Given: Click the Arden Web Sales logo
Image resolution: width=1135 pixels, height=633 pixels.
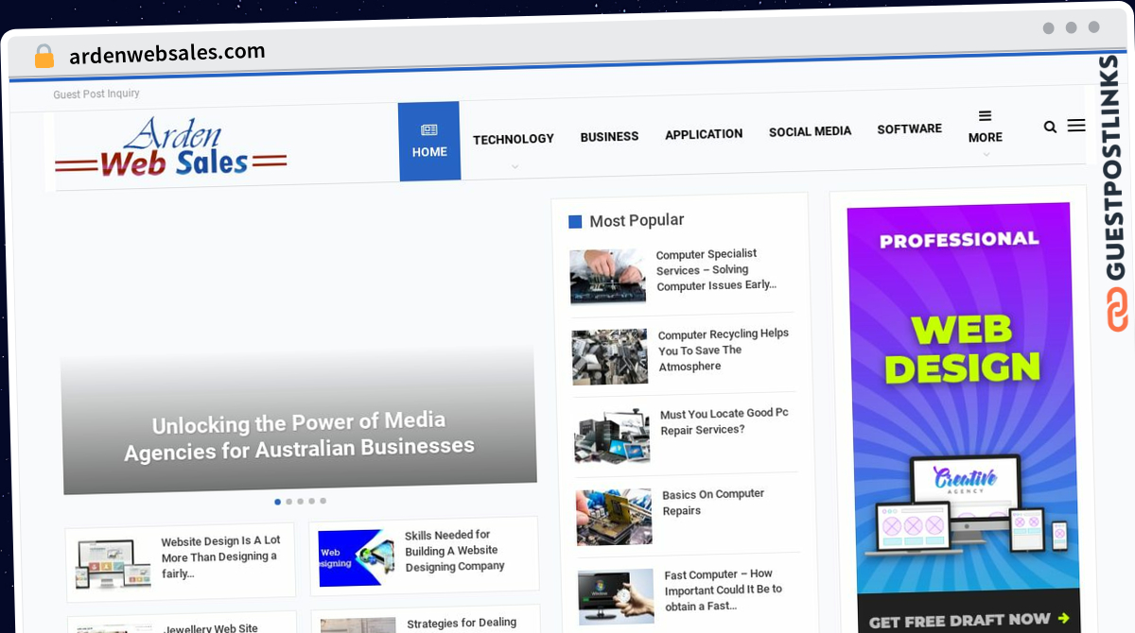Looking at the screenshot, I should pyautogui.click(x=171, y=148).
